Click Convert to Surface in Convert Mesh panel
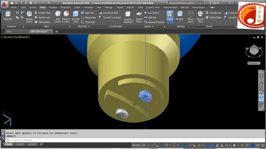 [110, 17]
